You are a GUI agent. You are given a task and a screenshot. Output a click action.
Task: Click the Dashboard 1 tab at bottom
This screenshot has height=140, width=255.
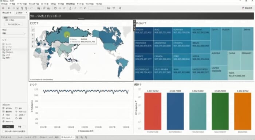[67, 137]
